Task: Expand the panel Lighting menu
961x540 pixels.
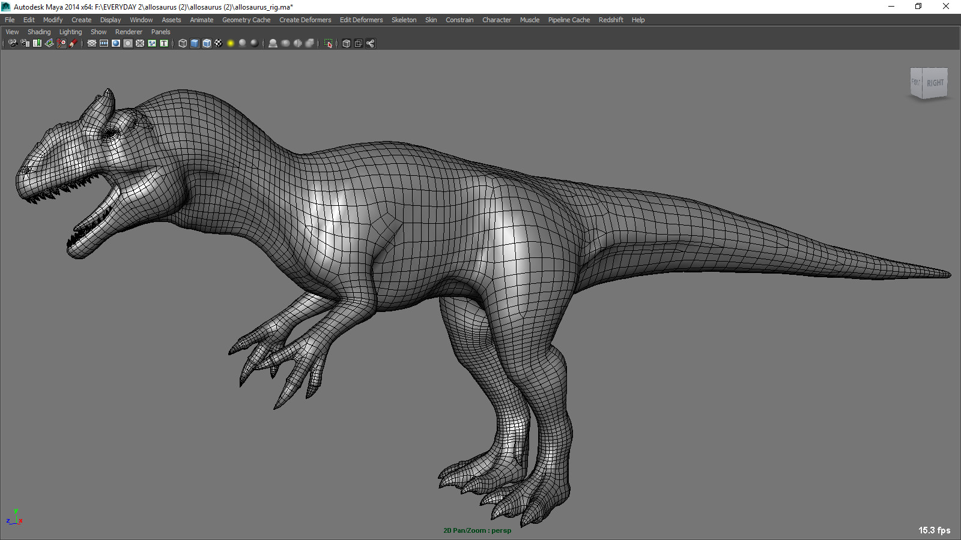Action: click(x=70, y=32)
